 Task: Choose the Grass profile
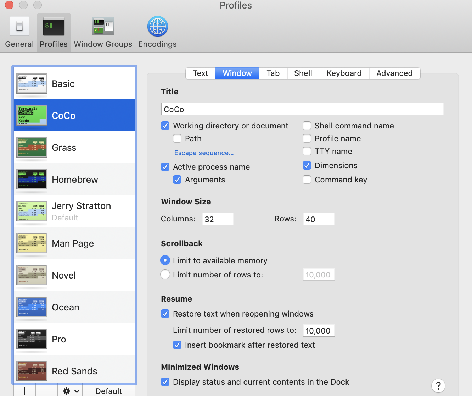[64, 148]
